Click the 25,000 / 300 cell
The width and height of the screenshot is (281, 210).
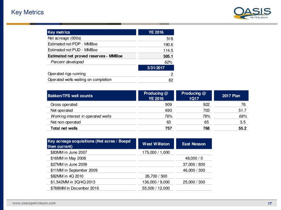point(194,182)
